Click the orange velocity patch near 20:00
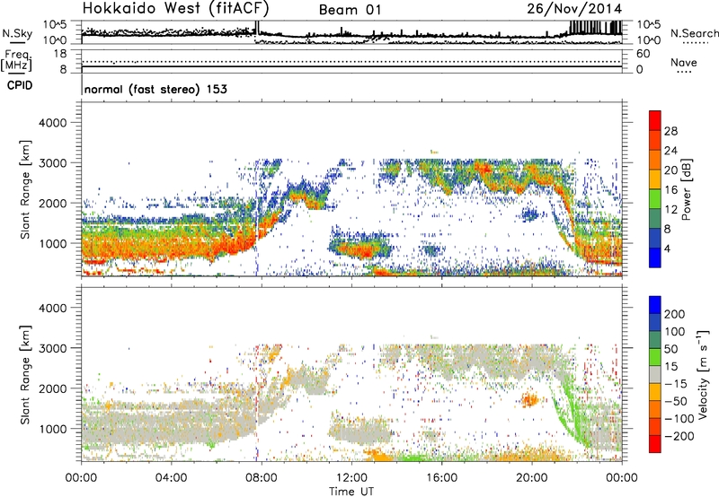719x497 pixels. [x=530, y=399]
